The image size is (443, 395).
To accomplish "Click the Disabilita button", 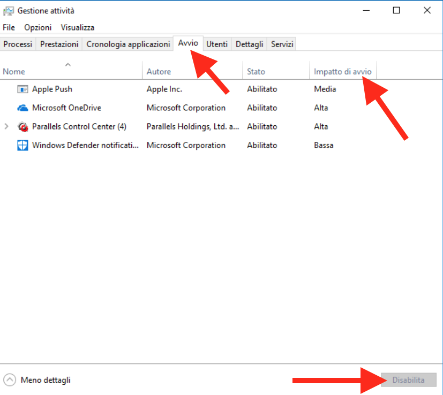I will point(409,380).
